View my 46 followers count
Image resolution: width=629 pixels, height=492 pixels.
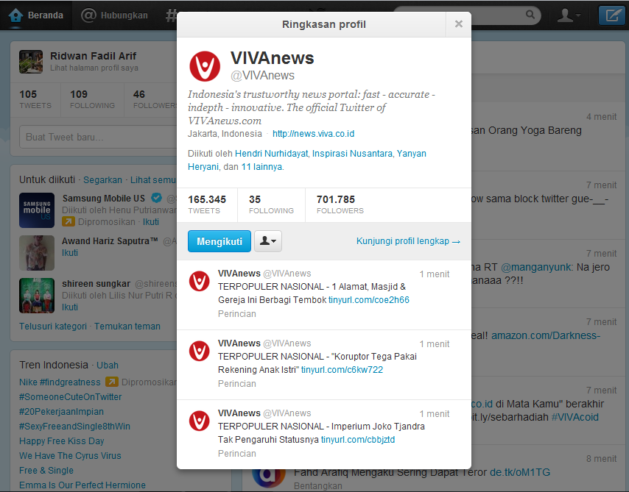pos(155,99)
